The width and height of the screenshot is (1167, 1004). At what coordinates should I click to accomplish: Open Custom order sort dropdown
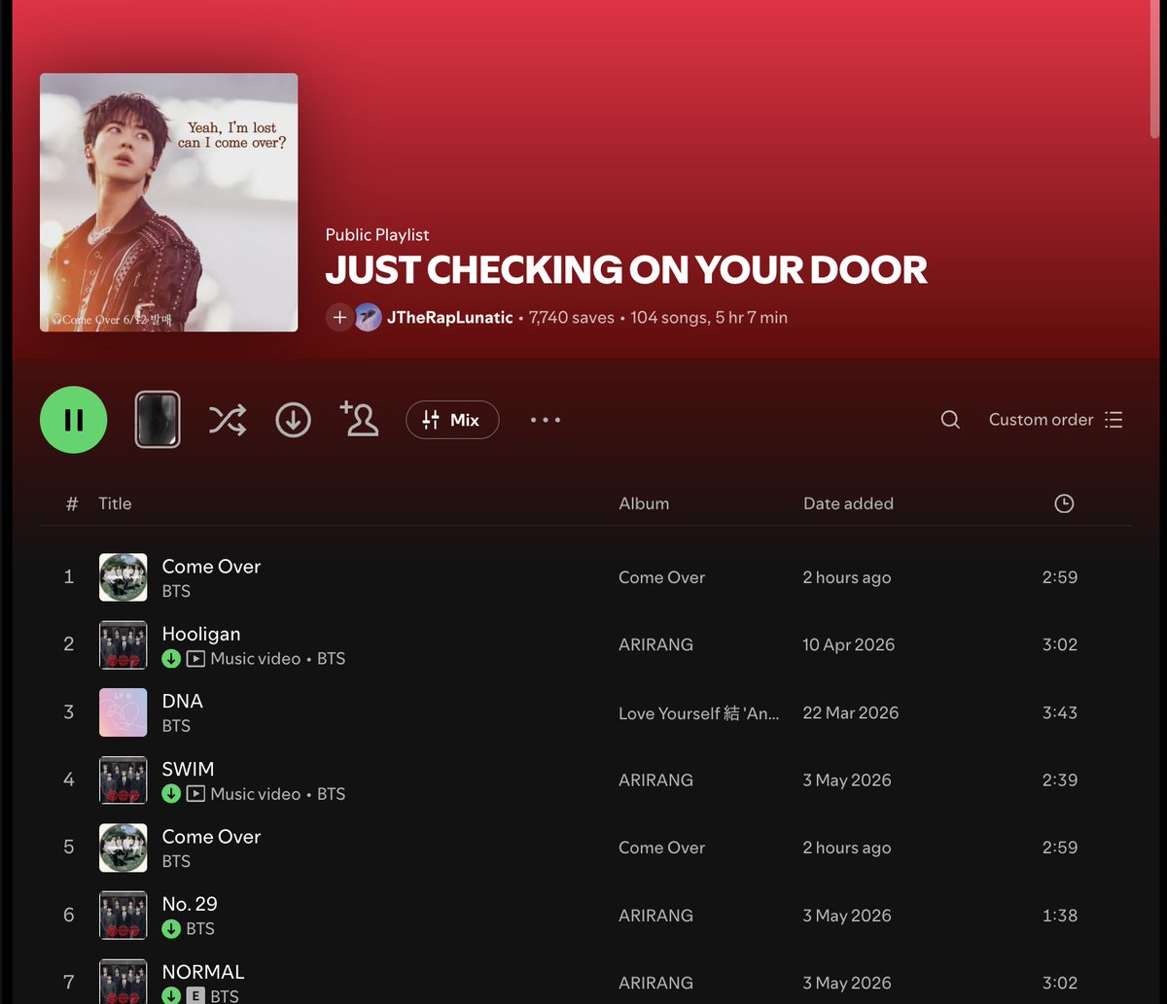click(x=1056, y=420)
